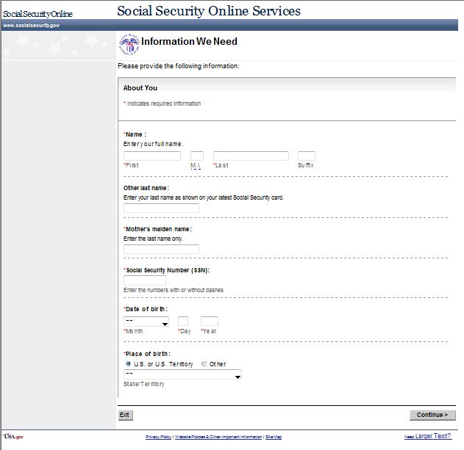Focus the Other last name field
Screen dimensions: 464x450
click(161, 208)
